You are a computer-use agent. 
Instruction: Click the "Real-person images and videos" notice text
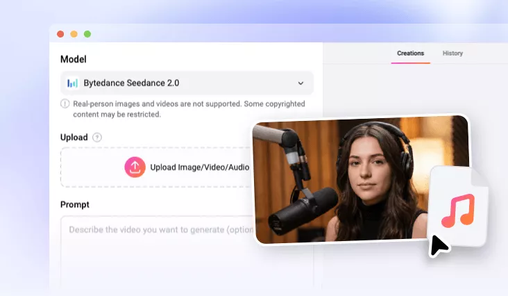click(189, 109)
